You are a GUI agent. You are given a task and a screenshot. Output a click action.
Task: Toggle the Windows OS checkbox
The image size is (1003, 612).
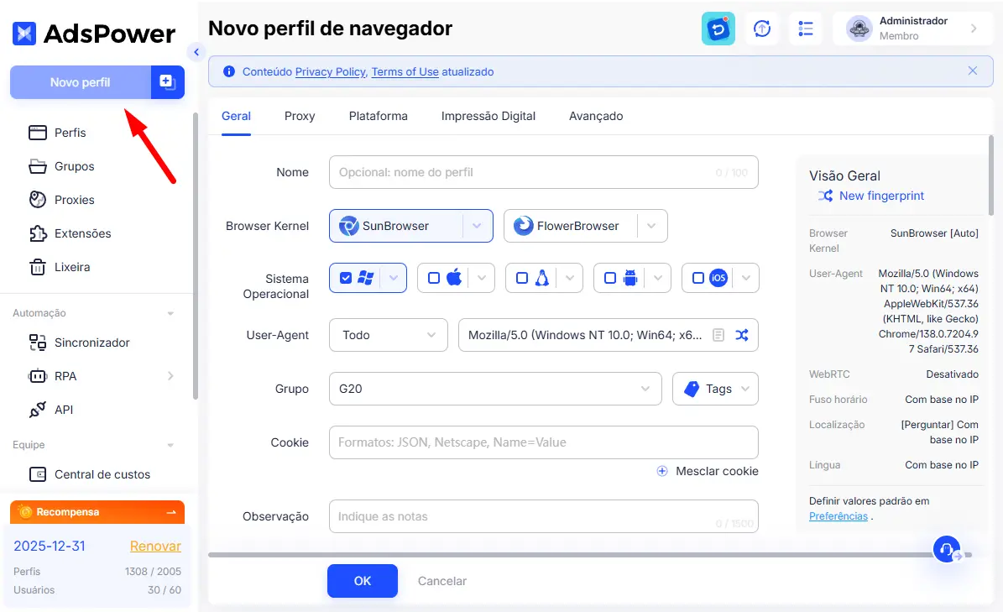click(x=346, y=278)
